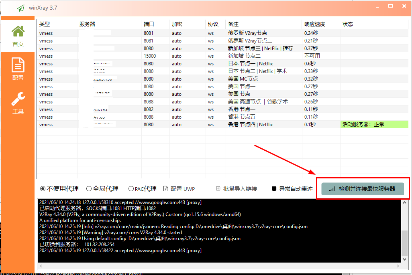412x275 pixels.
Task: Open the 配置 document sidebar icon
Action: pos(18,69)
